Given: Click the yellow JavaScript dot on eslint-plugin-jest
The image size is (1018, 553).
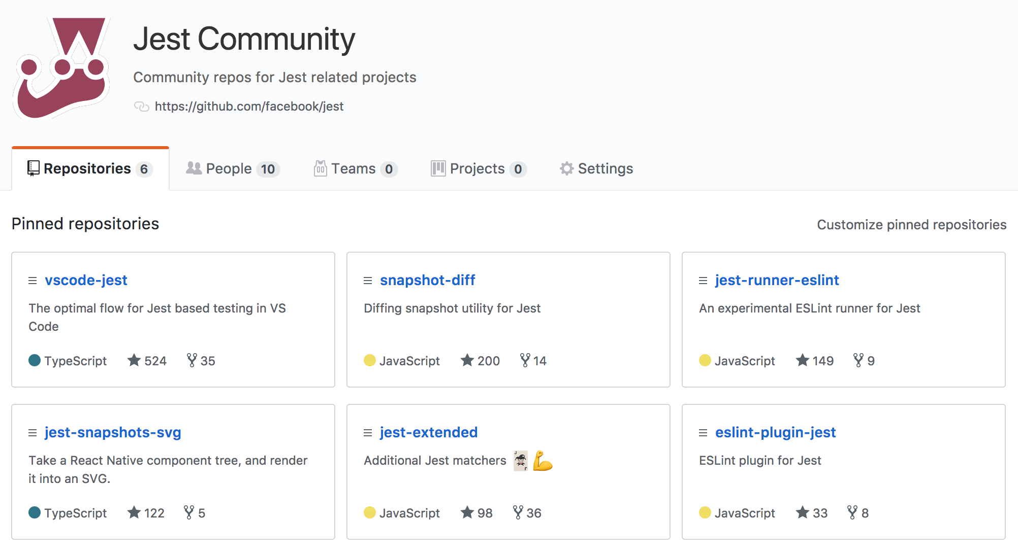Looking at the screenshot, I should 705,512.
